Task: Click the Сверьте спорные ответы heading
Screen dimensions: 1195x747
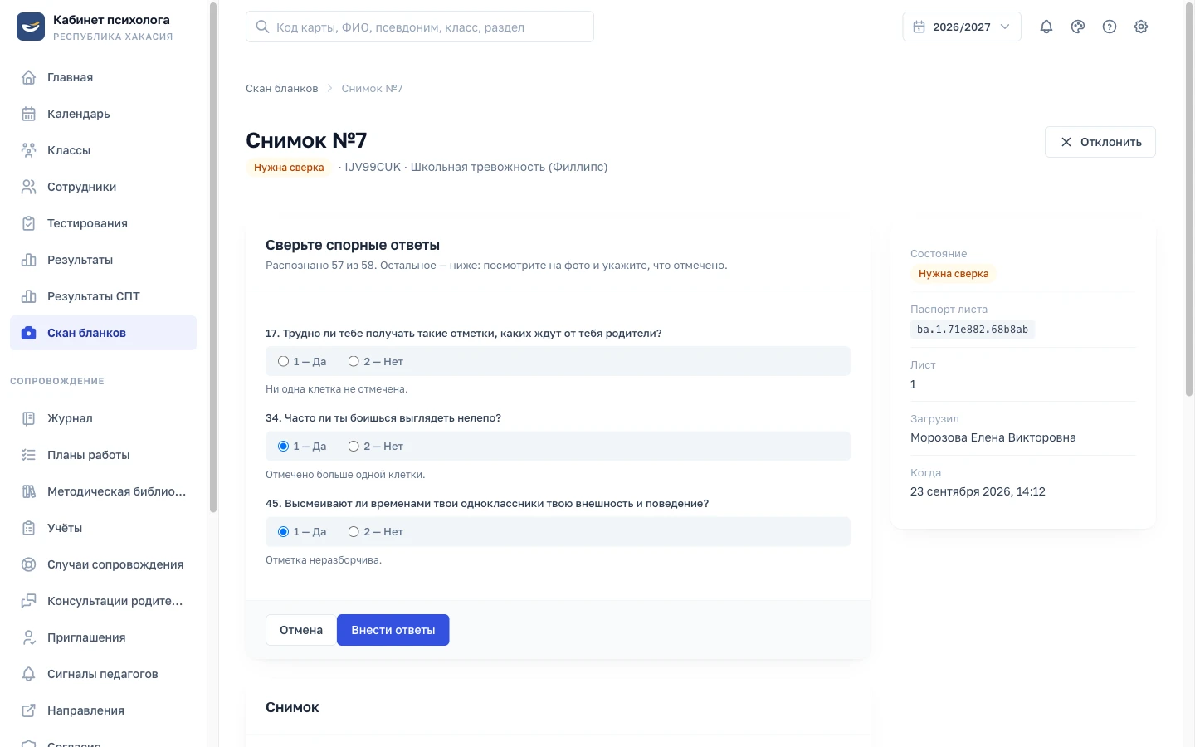Action: [x=353, y=245]
